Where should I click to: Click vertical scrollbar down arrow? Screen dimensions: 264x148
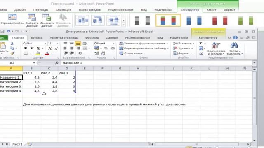(254, 140)
